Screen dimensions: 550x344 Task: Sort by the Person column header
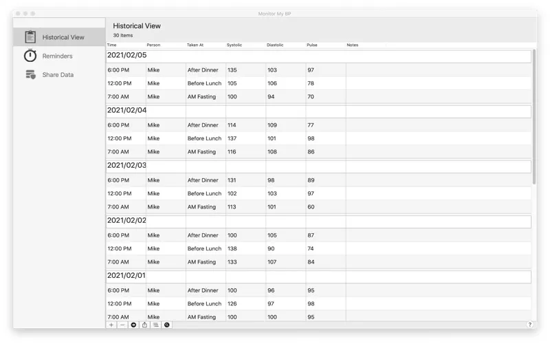point(153,45)
